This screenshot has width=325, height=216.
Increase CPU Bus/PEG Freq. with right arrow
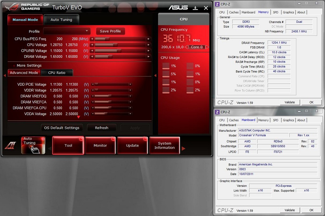pos(149,39)
